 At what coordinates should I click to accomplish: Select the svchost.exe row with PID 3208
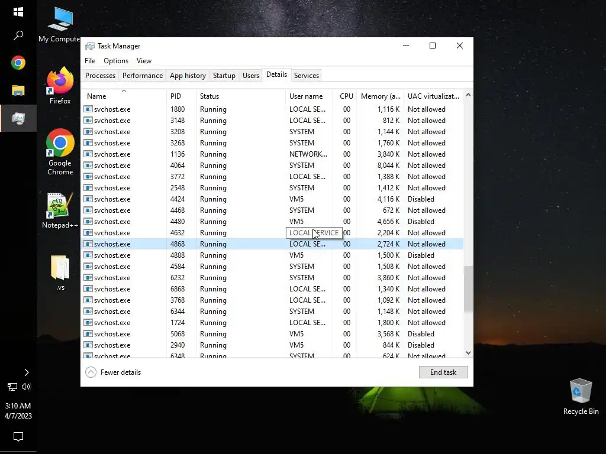click(x=272, y=132)
